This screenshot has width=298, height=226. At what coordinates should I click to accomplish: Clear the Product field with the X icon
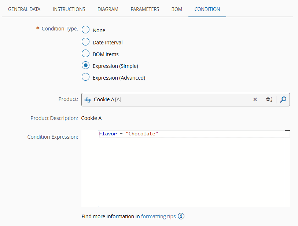coord(255,99)
